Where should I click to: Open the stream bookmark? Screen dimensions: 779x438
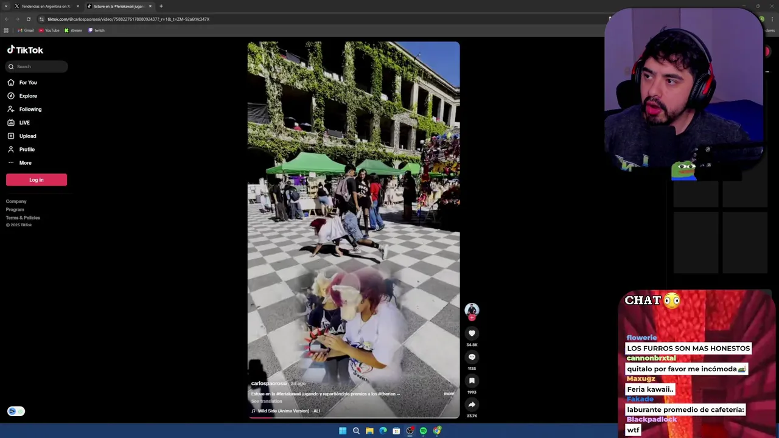[73, 30]
